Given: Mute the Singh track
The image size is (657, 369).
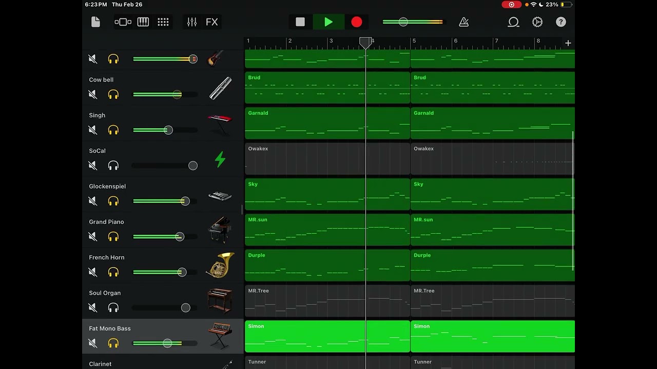Looking at the screenshot, I should click(x=93, y=130).
